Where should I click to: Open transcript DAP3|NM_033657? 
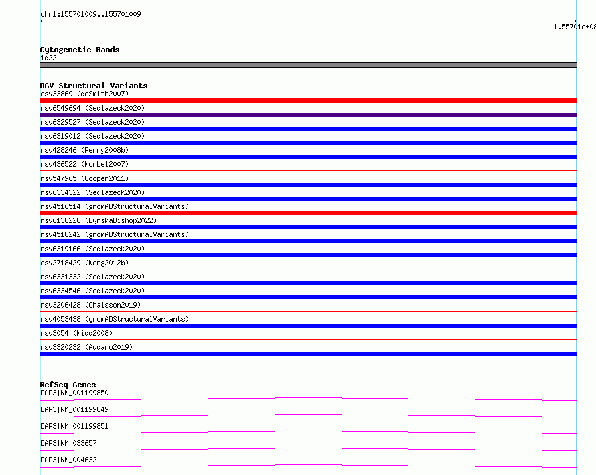68,443
